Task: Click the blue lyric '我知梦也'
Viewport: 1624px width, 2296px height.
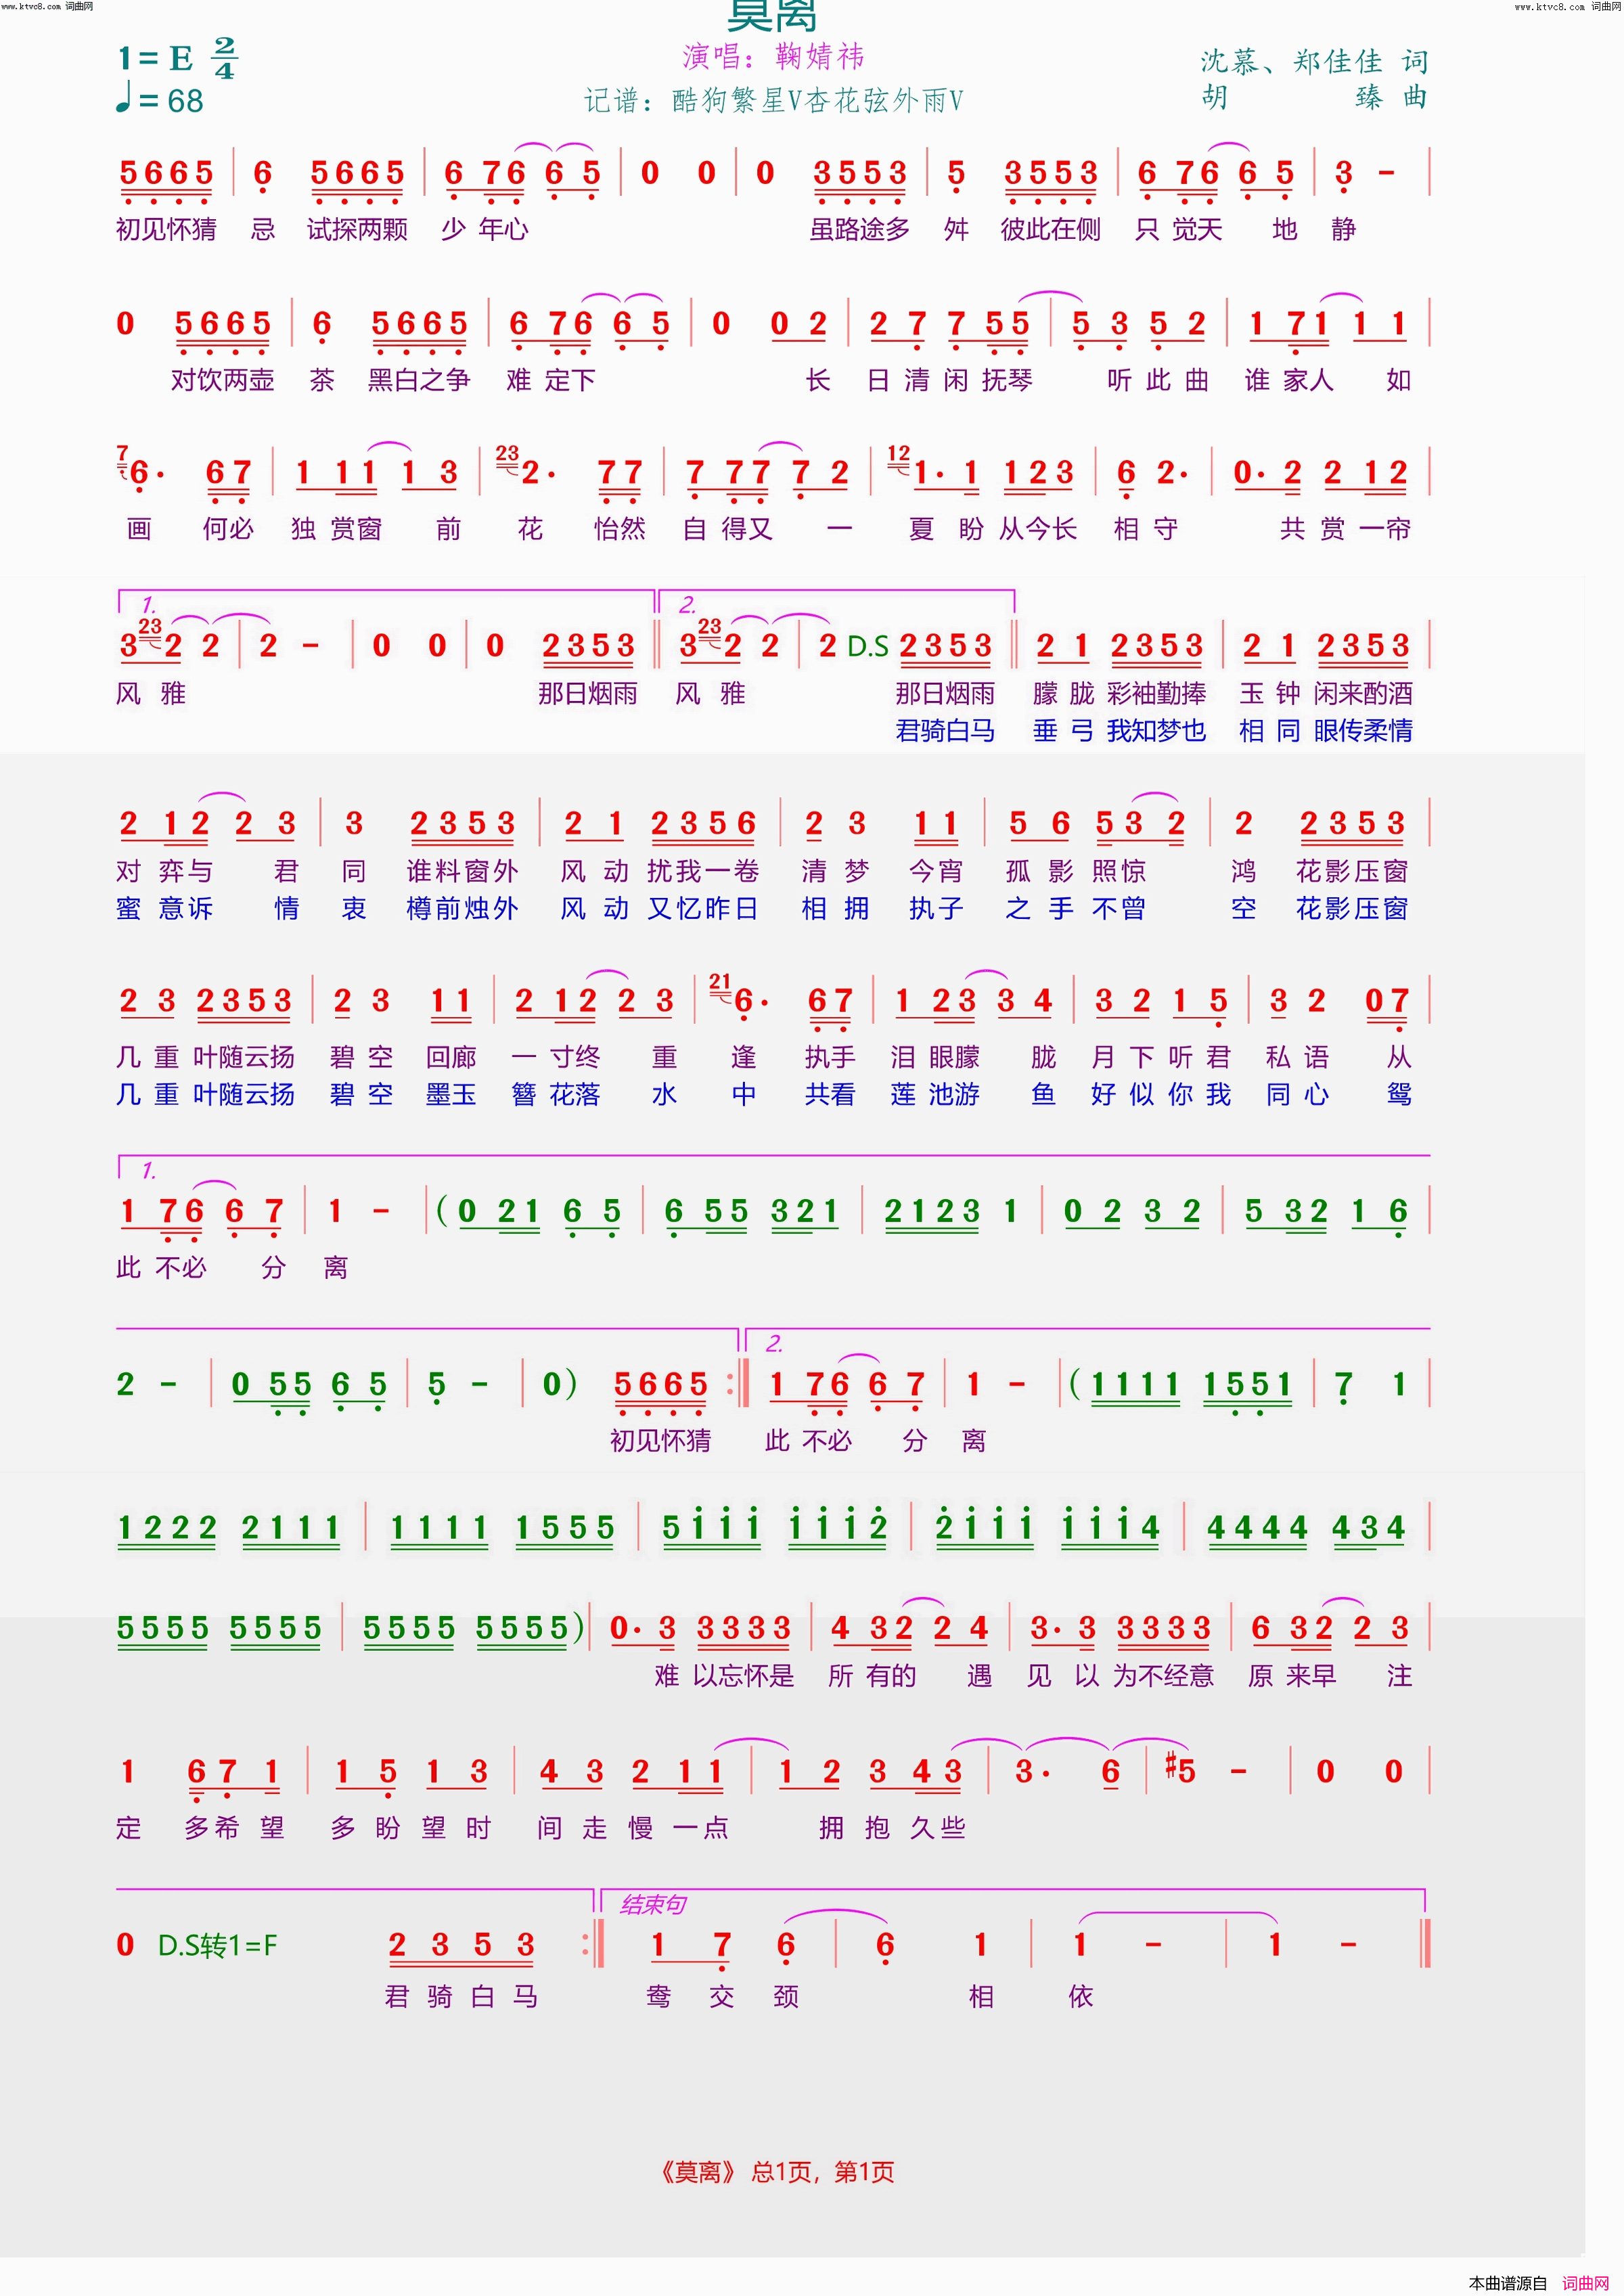Action: 1156,731
